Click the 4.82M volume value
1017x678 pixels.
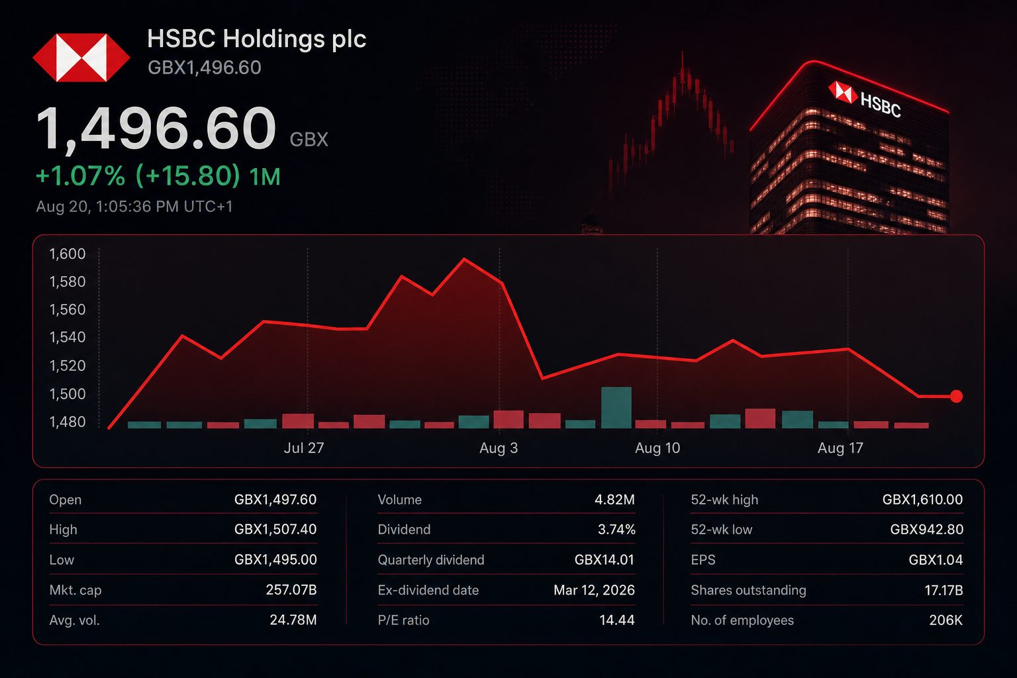(614, 500)
